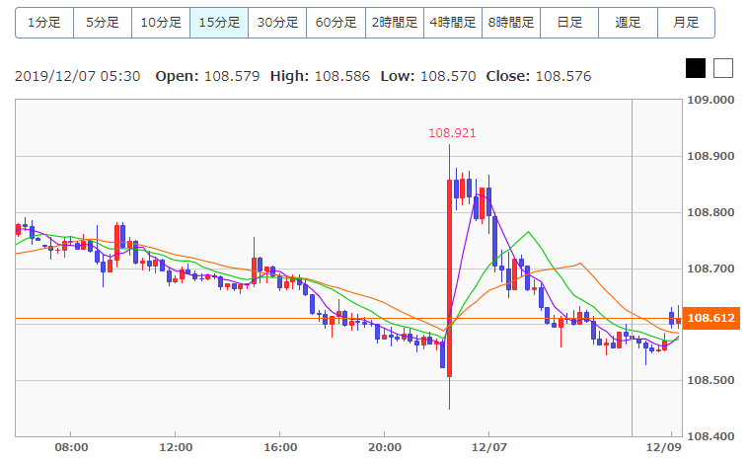Click the 12/07 date axis label

click(489, 446)
